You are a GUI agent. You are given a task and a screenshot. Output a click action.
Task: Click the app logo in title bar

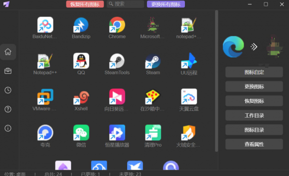click(x=6, y=4)
